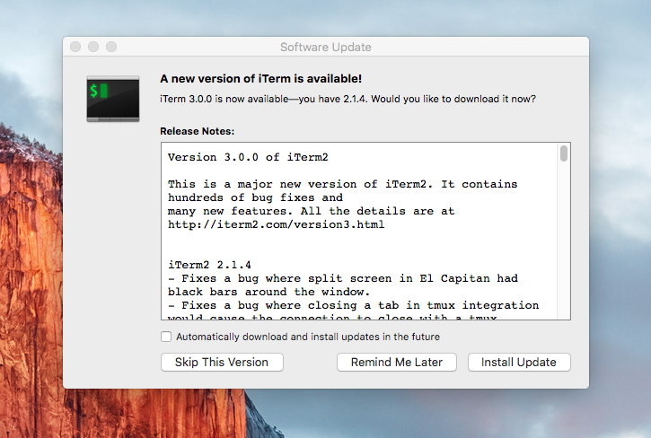Enable automatic download and install of updates

point(166,337)
